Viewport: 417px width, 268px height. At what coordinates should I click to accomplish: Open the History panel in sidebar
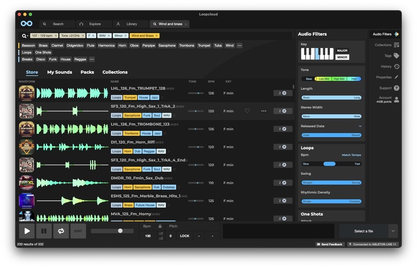pos(396,67)
